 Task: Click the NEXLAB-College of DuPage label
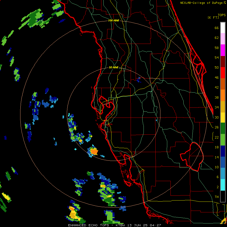click(203, 3)
